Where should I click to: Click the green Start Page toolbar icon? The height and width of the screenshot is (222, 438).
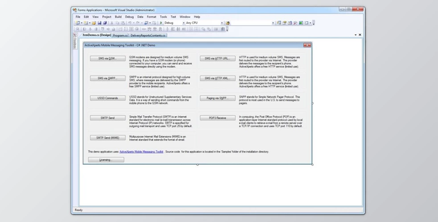[x=301, y=23]
